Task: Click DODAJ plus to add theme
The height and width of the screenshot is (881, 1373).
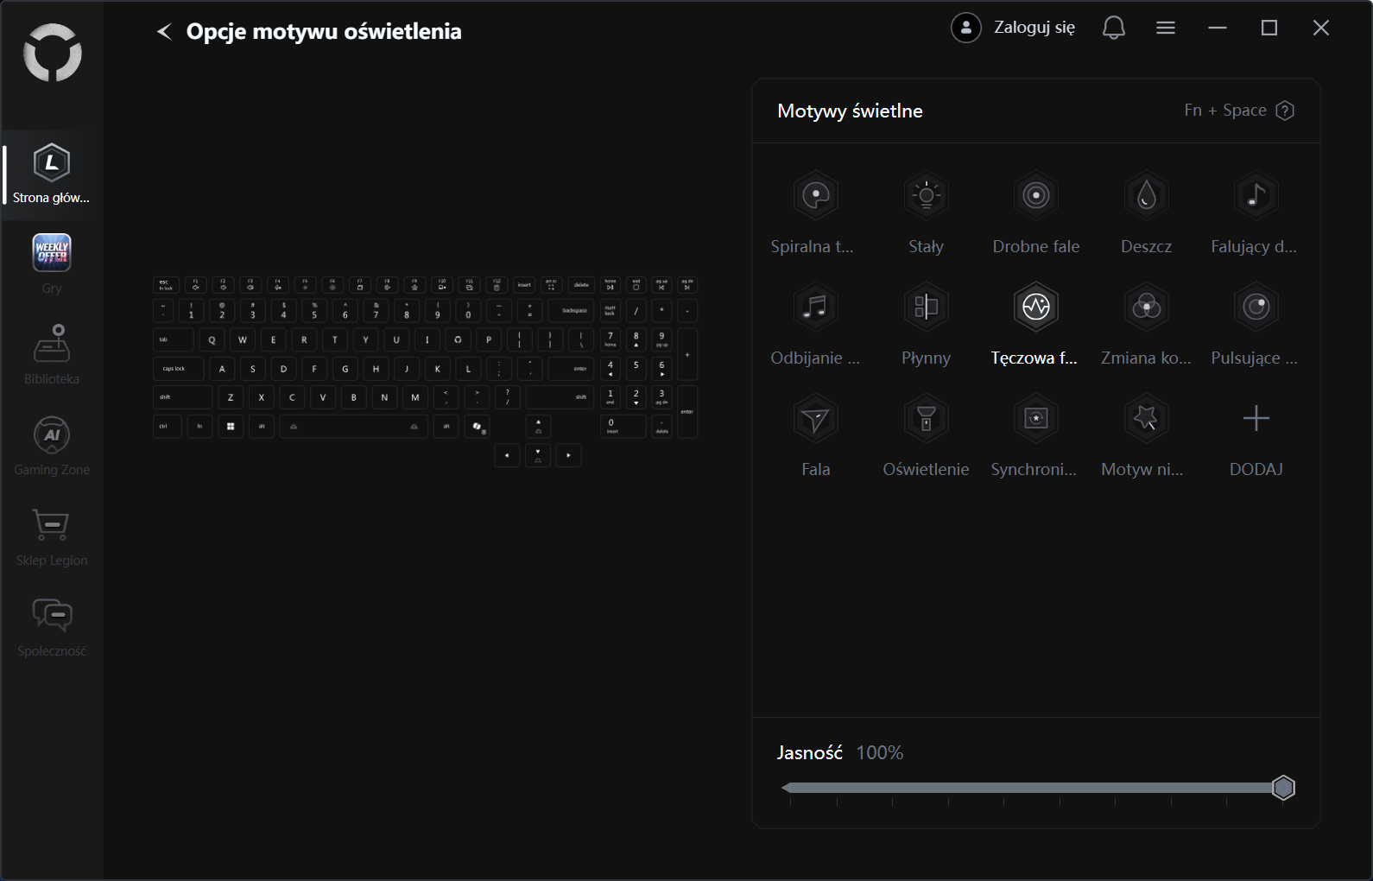Action: tap(1256, 419)
